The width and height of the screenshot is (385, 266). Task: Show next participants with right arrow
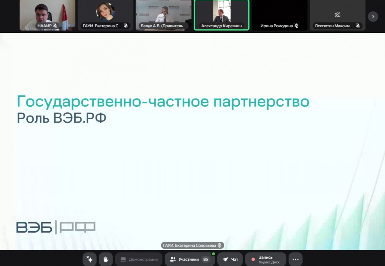(x=373, y=16)
